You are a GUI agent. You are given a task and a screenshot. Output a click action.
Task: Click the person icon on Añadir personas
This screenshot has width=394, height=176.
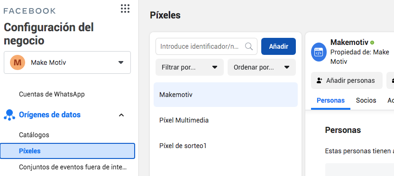pyautogui.click(x=320, y=80)
